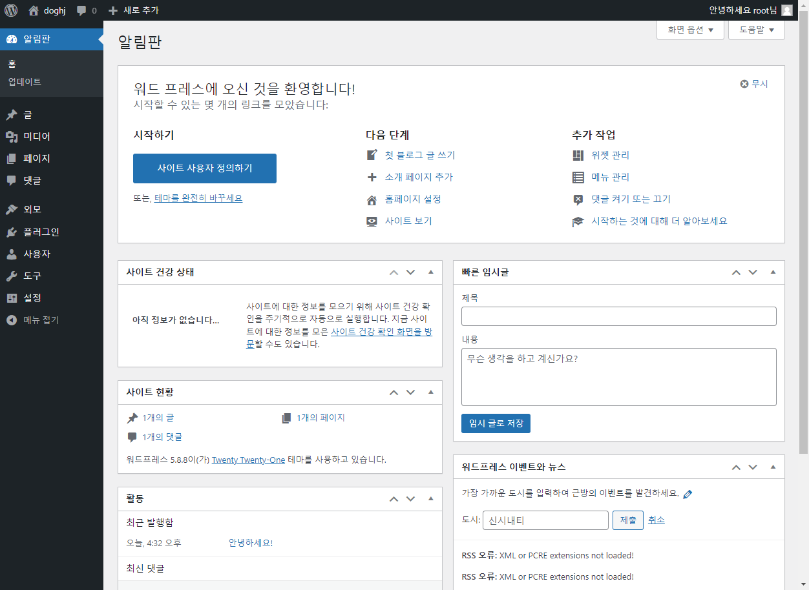Collapse sidebar with 메뉴 접기
Image resolution: width=809 pixels, height=590 pixels.
(52, 320)
